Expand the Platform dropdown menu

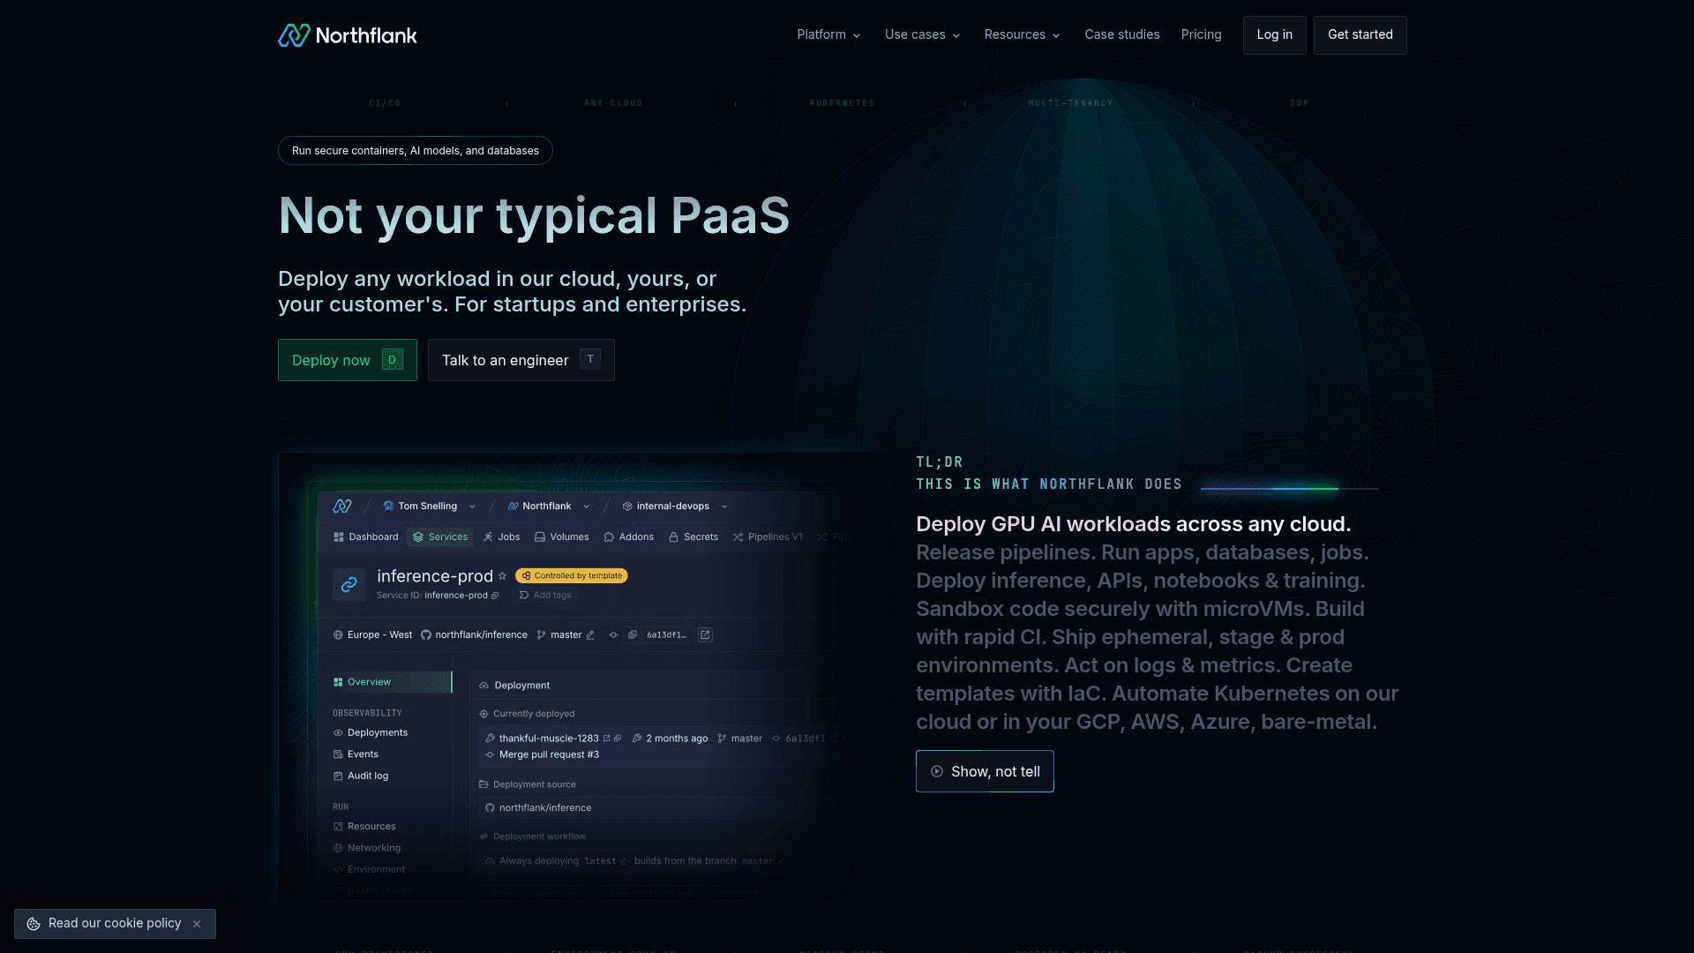(828, 34)
